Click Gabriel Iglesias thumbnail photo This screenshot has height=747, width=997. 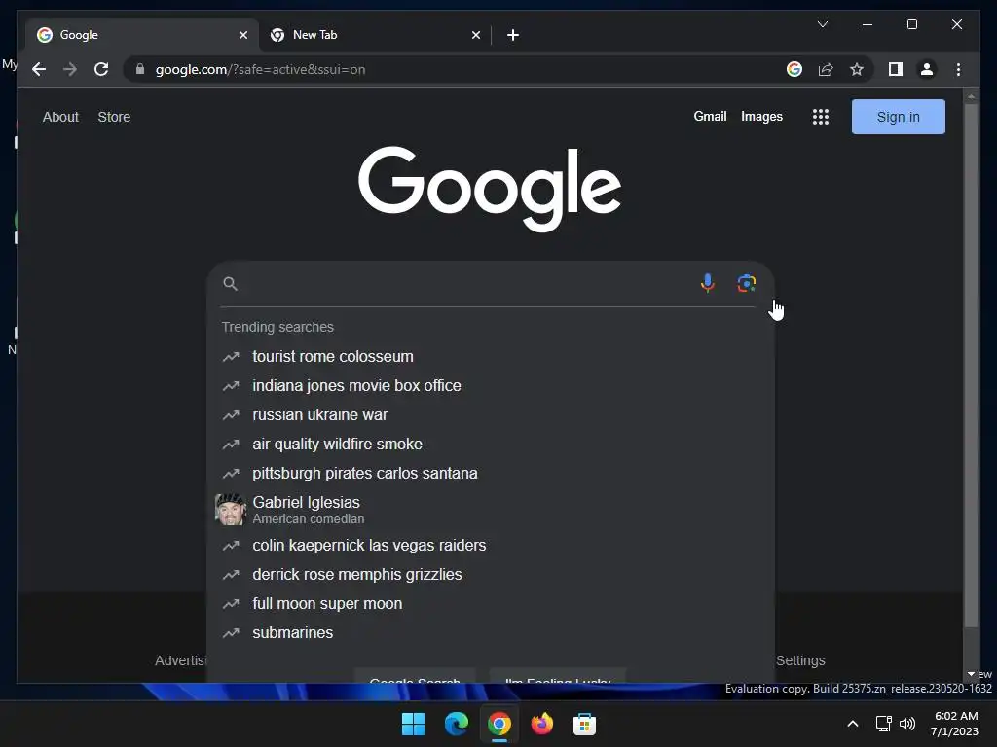[230, 510]
